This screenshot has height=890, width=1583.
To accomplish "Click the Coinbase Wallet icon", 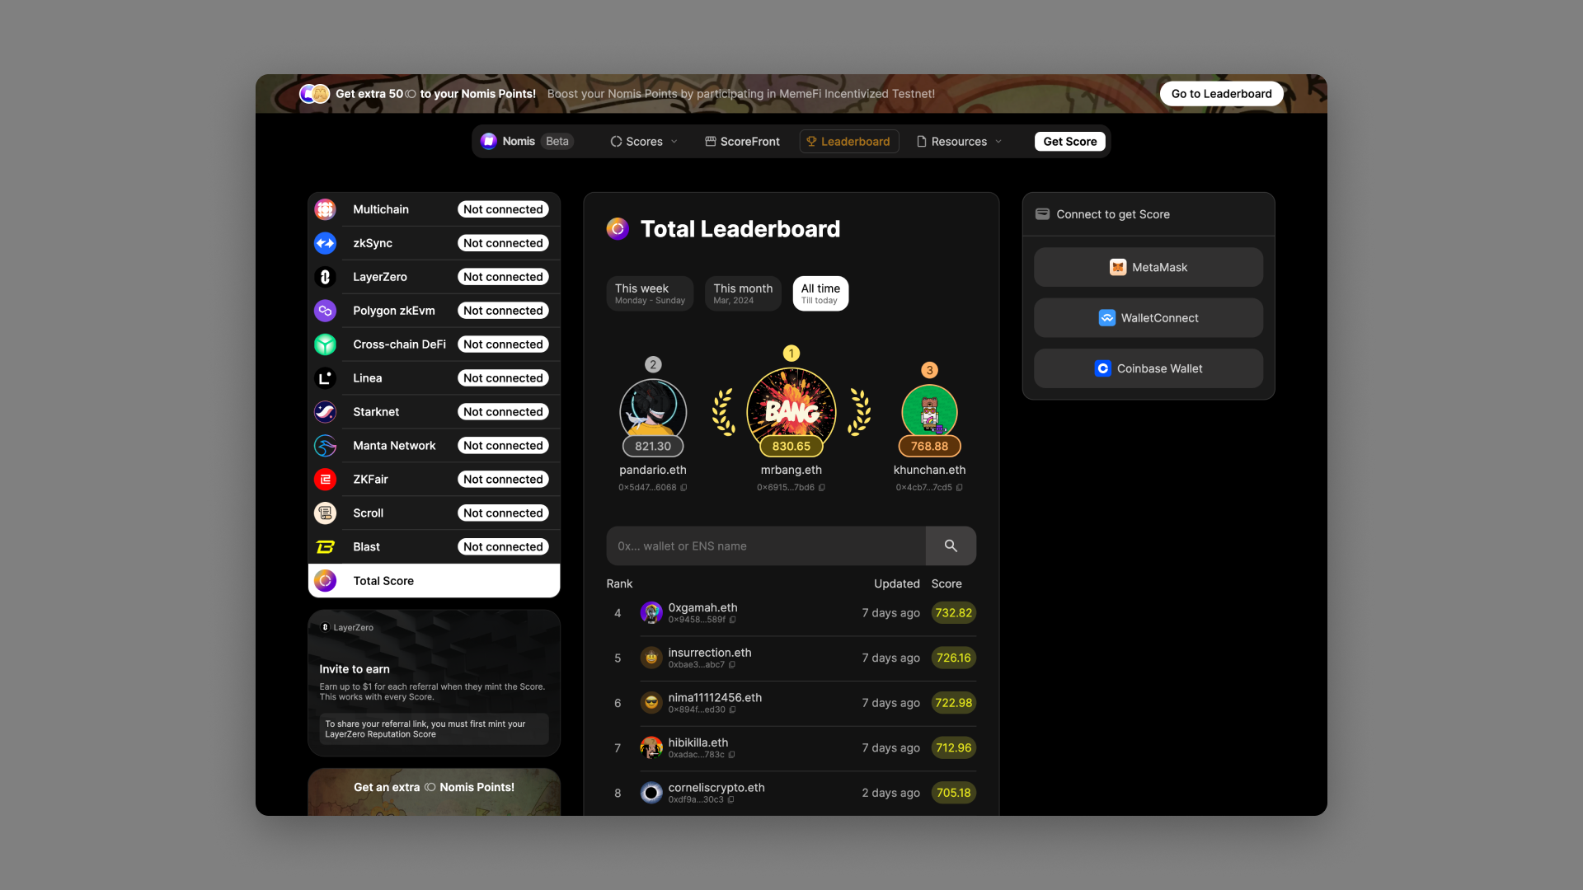I will 1103,368.
